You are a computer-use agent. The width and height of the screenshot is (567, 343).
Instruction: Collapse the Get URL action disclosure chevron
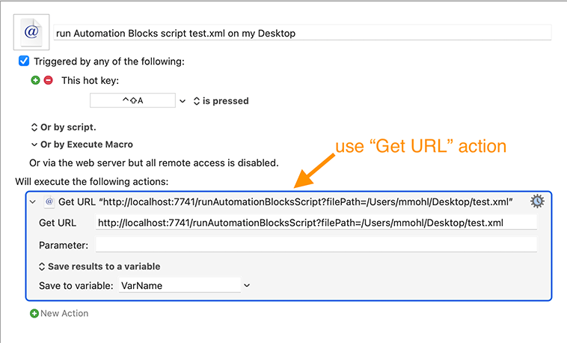pos(33,201)
